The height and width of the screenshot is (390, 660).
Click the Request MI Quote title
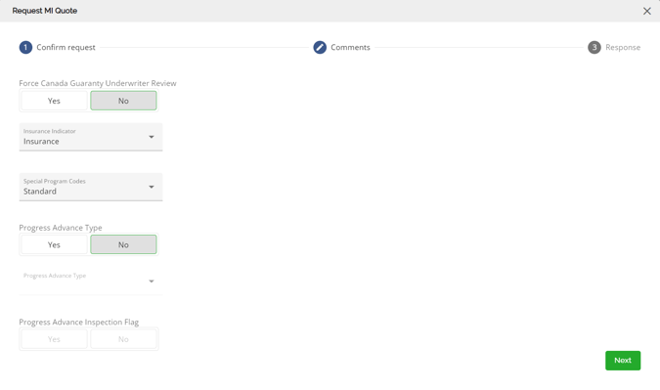(45, 11)
